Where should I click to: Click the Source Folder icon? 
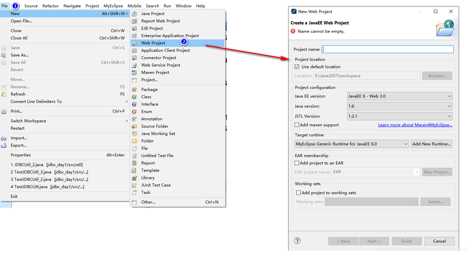(134, 126)
